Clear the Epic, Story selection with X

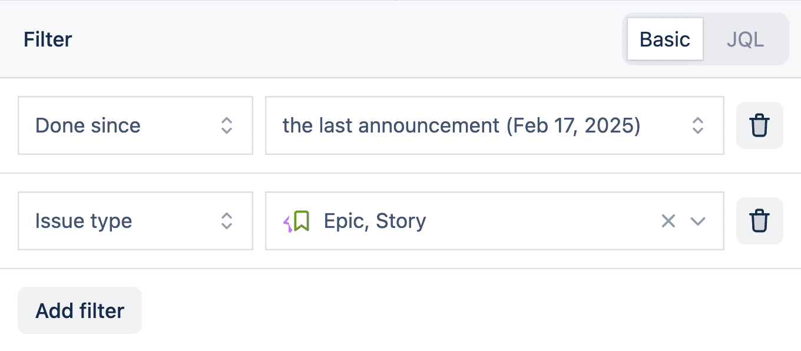(x=668, y=221)
